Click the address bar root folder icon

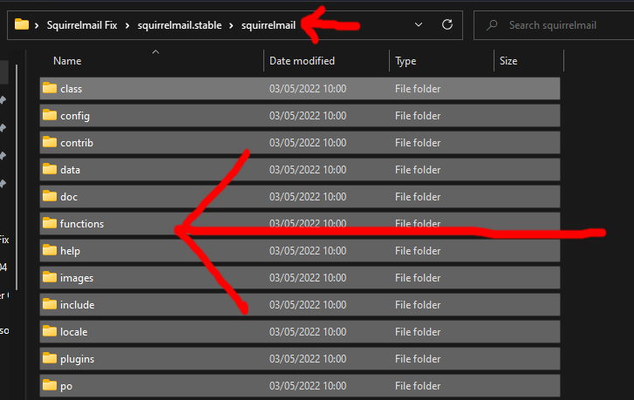point(22,24)
